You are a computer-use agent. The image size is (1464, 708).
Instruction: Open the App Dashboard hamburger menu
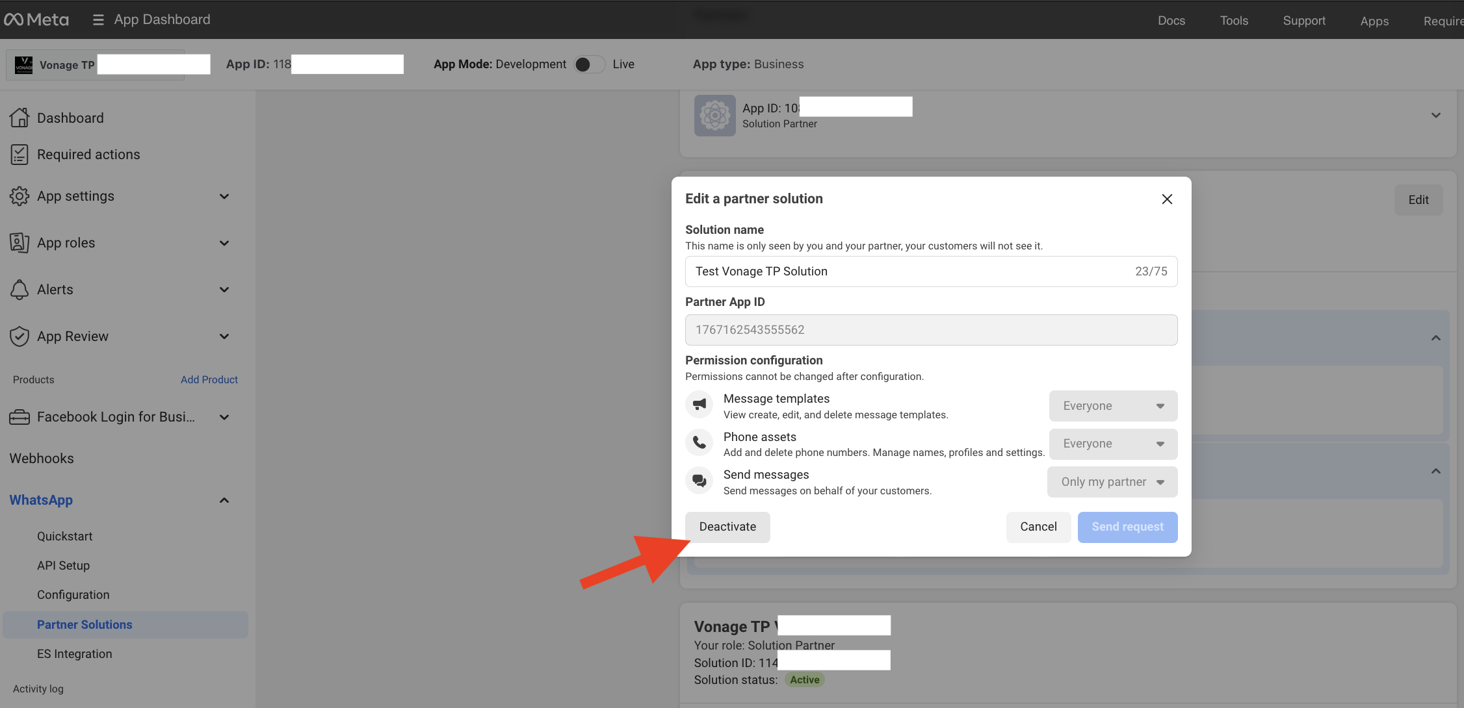tap(98, 20)
